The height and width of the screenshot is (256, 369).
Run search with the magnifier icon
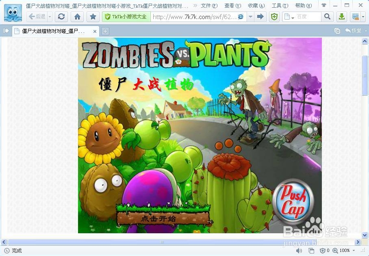click(327, 17)
